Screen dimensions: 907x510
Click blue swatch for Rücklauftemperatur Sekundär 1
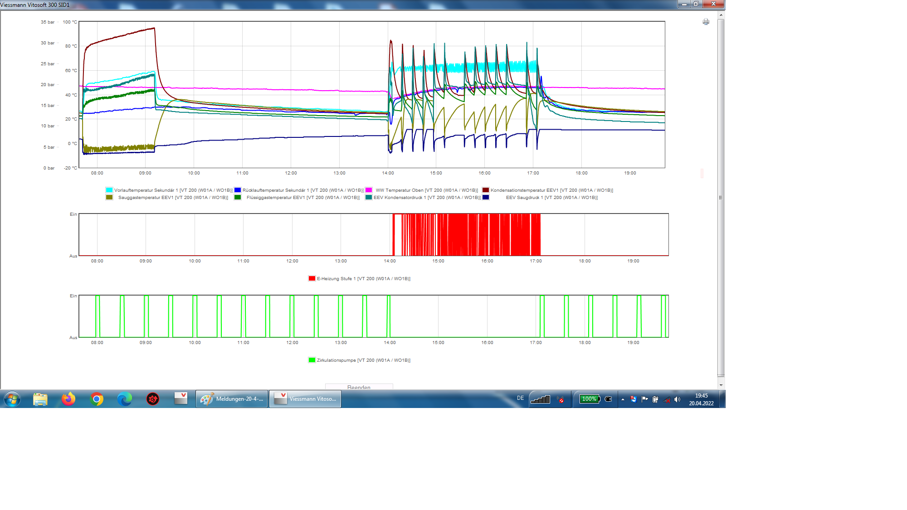[238, 190]
